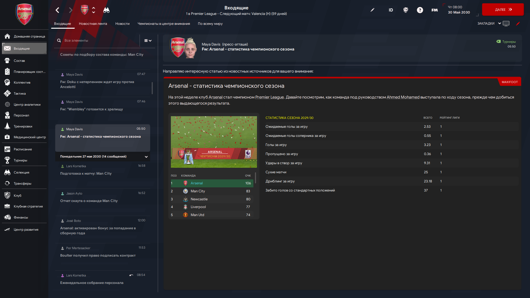Follow the Ahmed Mohamed link in article
Screen dimensions: 530x298
[x=403, y=97]
